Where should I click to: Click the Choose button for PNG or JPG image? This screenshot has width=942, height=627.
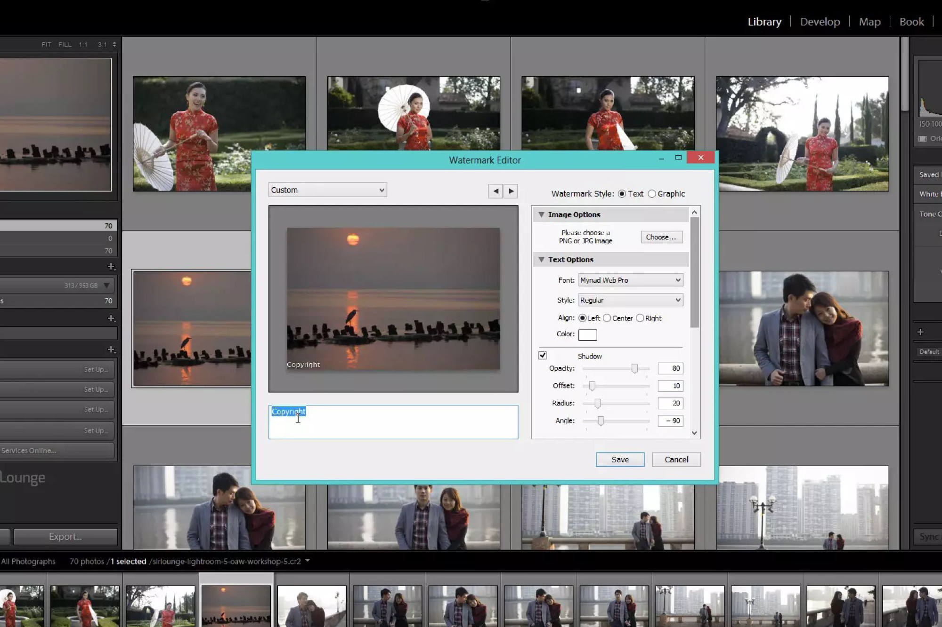661,237
